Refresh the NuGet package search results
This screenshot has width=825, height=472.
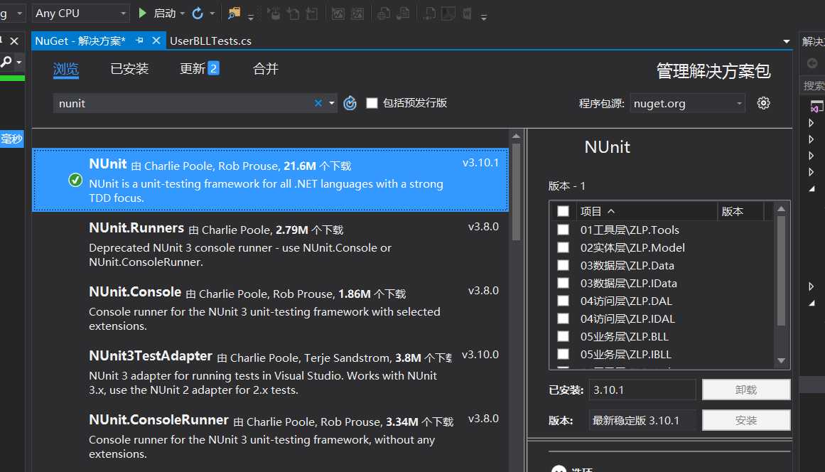coord(350,103)
